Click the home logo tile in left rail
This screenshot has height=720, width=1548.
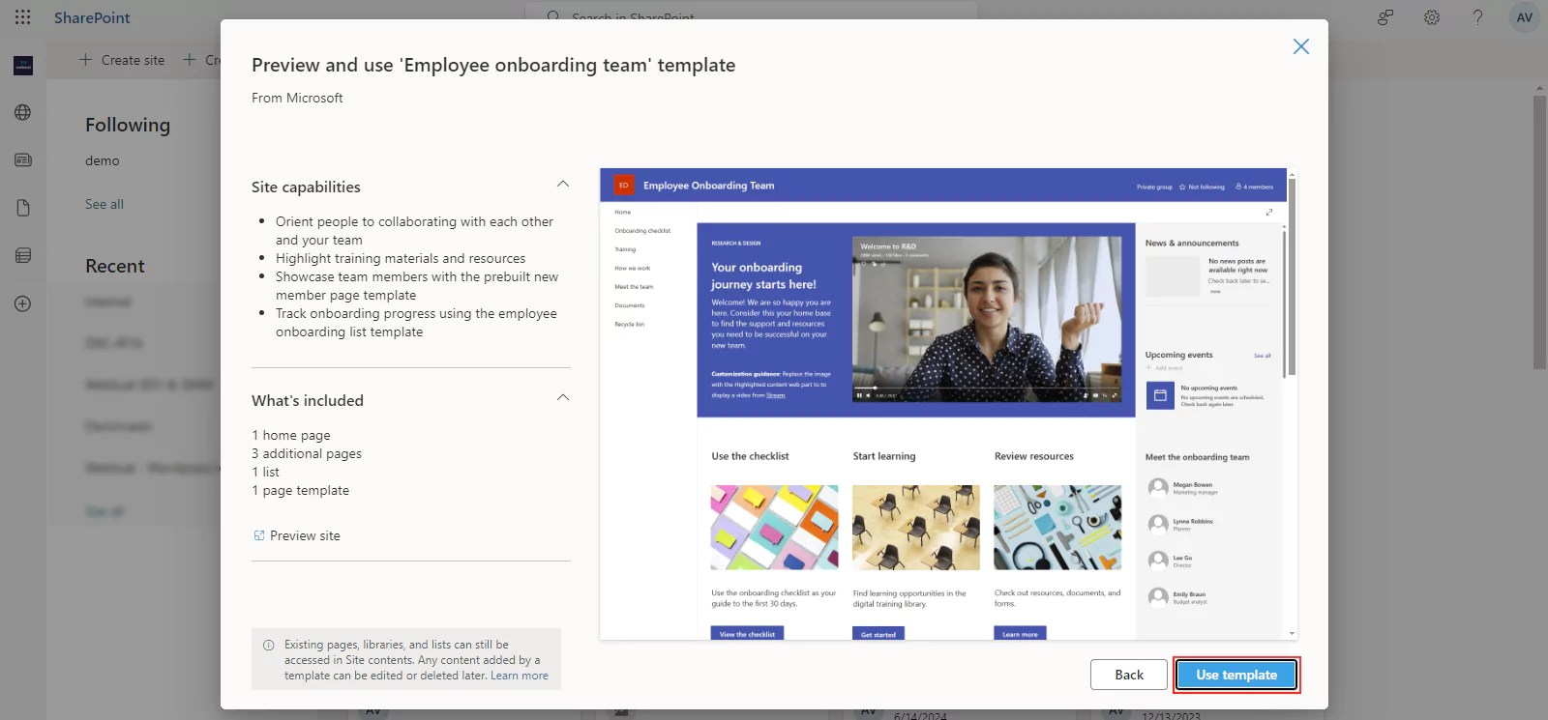[x=23, y=65]
